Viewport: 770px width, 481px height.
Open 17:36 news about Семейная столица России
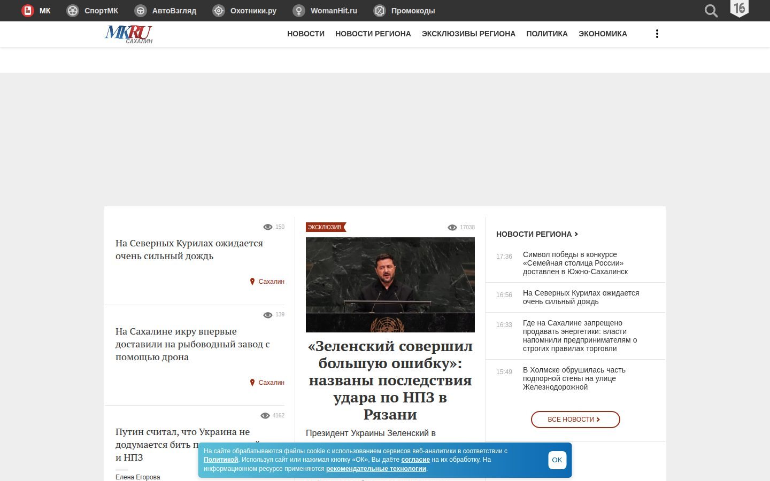pos(575,263)
